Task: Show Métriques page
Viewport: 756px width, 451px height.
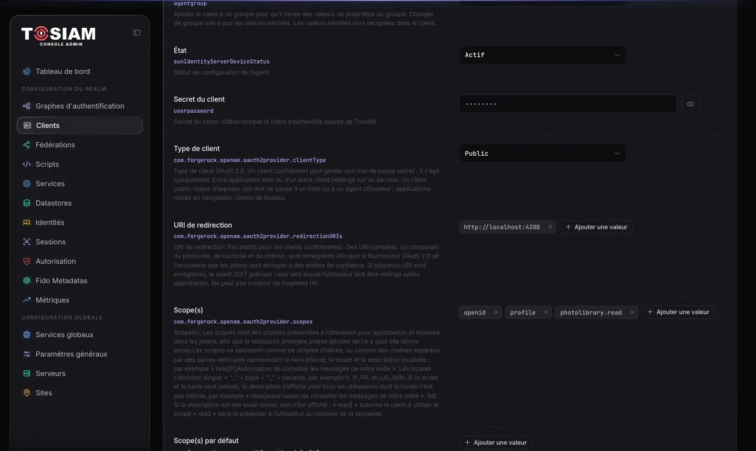Action: (x=80, y=300)
